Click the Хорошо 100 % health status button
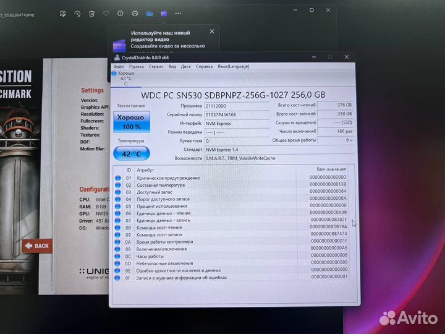This screenshot has width=445, height=334. [x=132, y=122]
